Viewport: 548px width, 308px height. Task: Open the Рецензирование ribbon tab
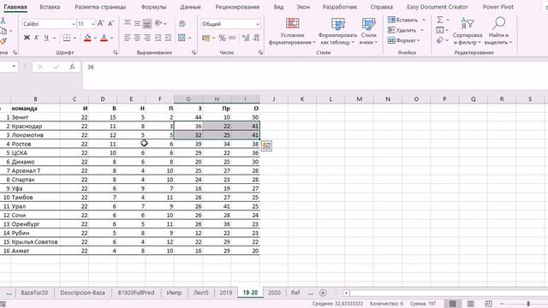237,7
